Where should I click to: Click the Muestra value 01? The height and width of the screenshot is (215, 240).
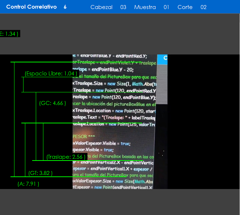[x=166, y=7]
